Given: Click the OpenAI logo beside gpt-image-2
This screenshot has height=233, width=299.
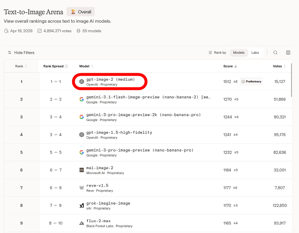Looking at the screenshot, I should click(81, 82).
